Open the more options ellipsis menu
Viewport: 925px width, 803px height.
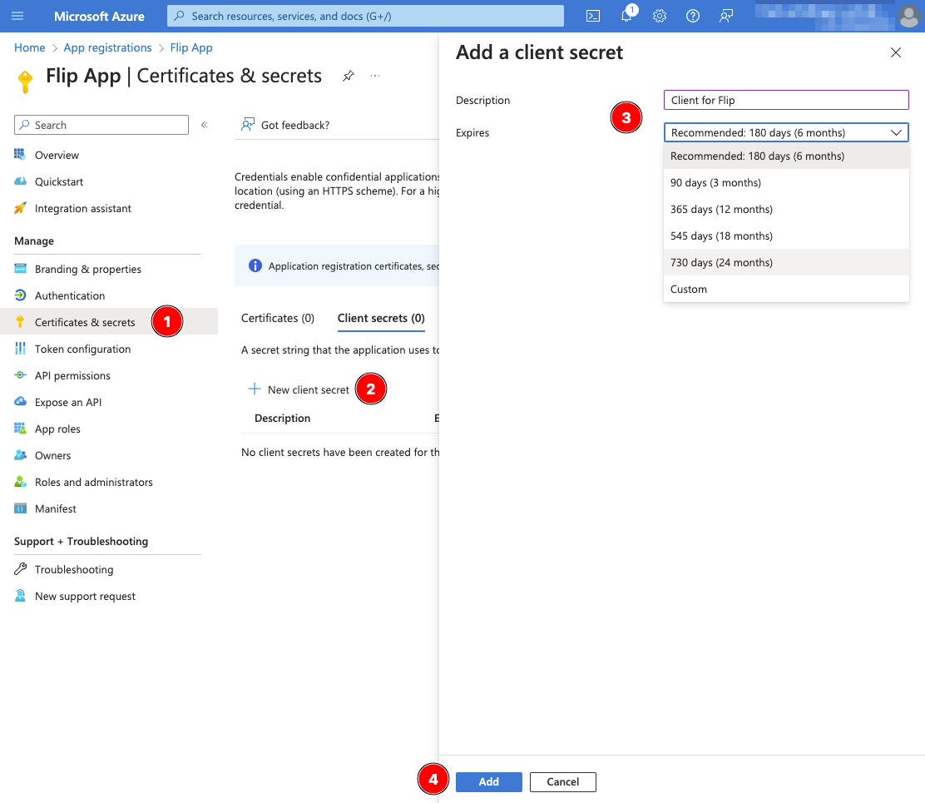pyautogui.click(x=375, y=76)
